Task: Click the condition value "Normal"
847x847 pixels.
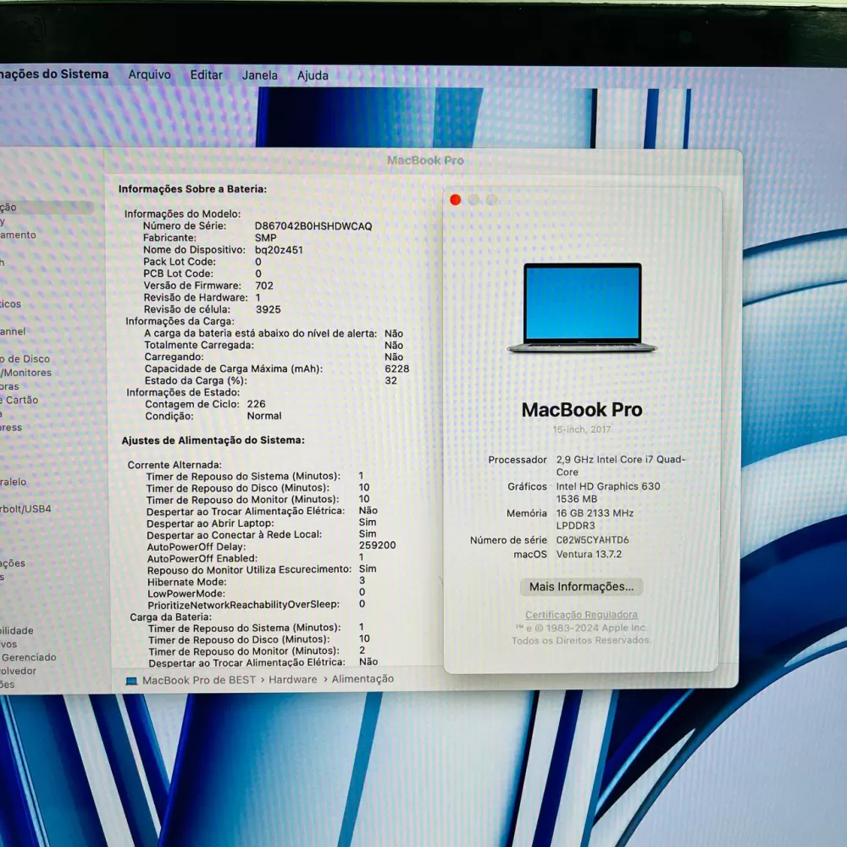Action: coord(264,416)
